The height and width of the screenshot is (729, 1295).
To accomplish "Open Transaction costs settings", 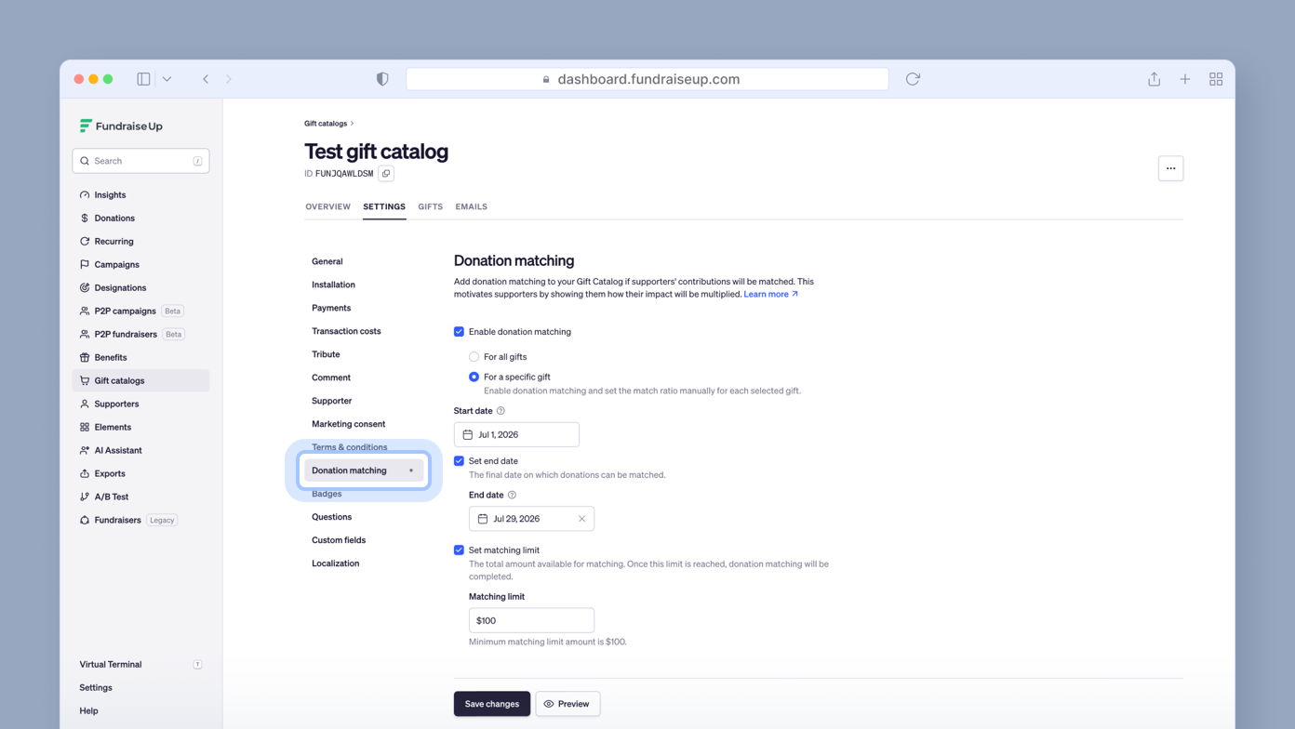I will point(346,331).
